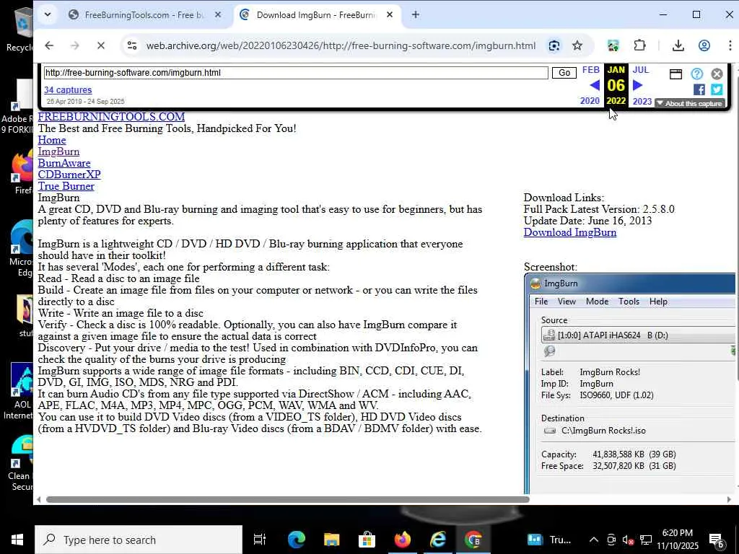Open the tab search chevron at top left
This screenshot has height=554, width=739.
[48, 14]
